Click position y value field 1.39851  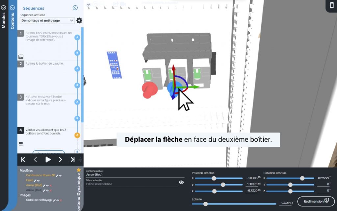coord(252,184)
